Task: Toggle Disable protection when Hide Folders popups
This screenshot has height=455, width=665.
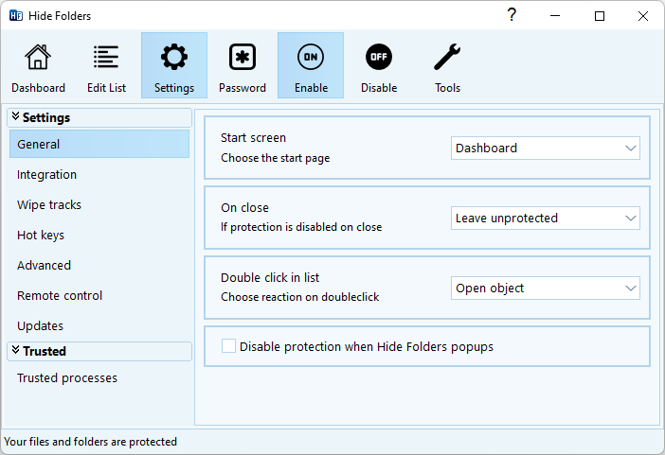Action: coord(228,346)
